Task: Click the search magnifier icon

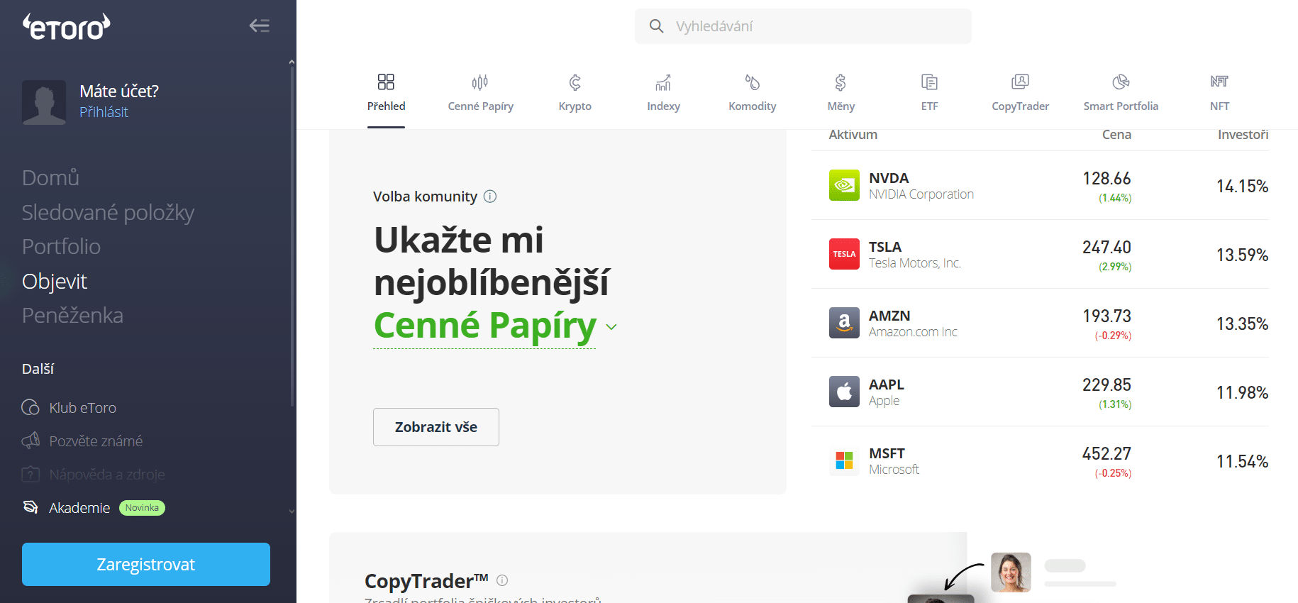Action: click(x=657, y=26)
